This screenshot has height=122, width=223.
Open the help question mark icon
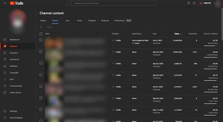pyautogui.click(x=194, y=3)
